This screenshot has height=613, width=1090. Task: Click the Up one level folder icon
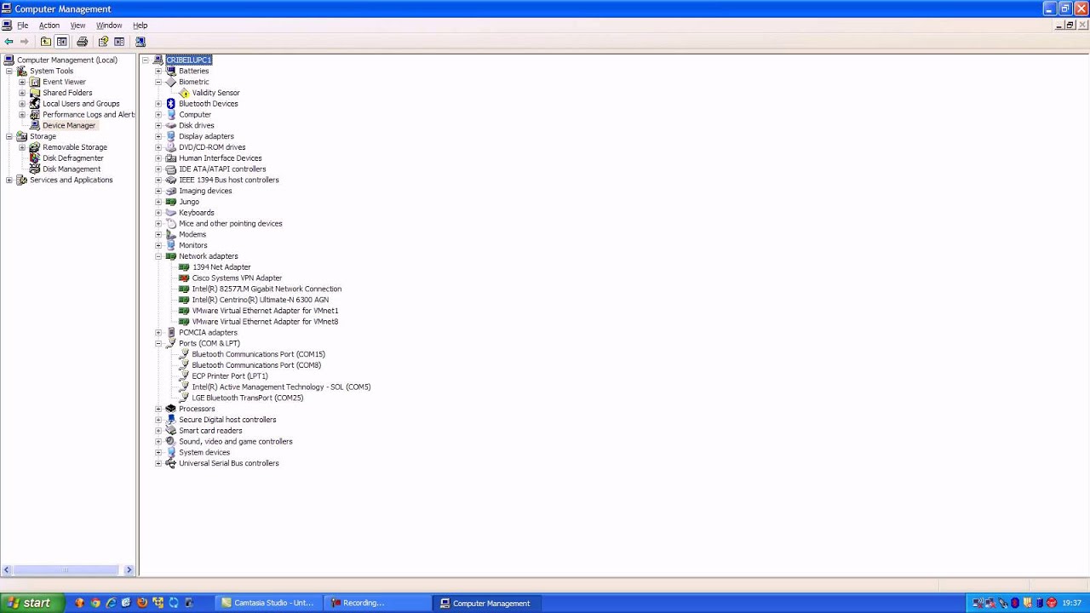pyautogui.click(x=46, y=41)
